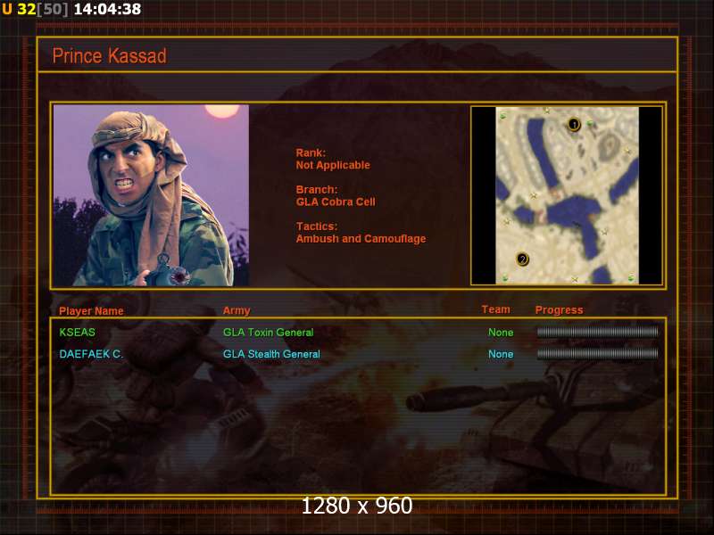Click the Ambush and Camouflage text
The height and width of the screenshot is (535, 714).
point(361,239)
